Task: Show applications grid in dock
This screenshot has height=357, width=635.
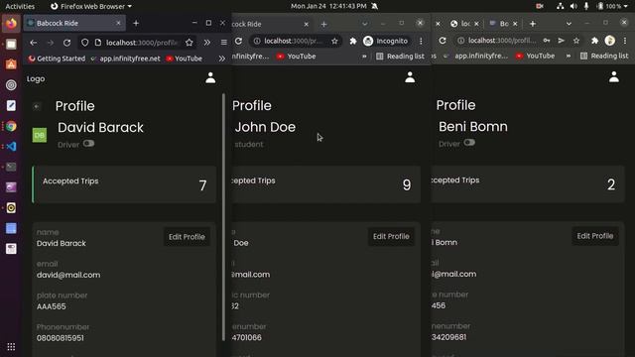Action: pos(11,346)
